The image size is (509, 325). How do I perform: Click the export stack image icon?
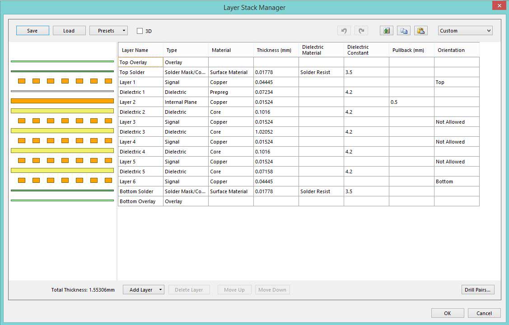pyautogui.click(x=387, y=31)
